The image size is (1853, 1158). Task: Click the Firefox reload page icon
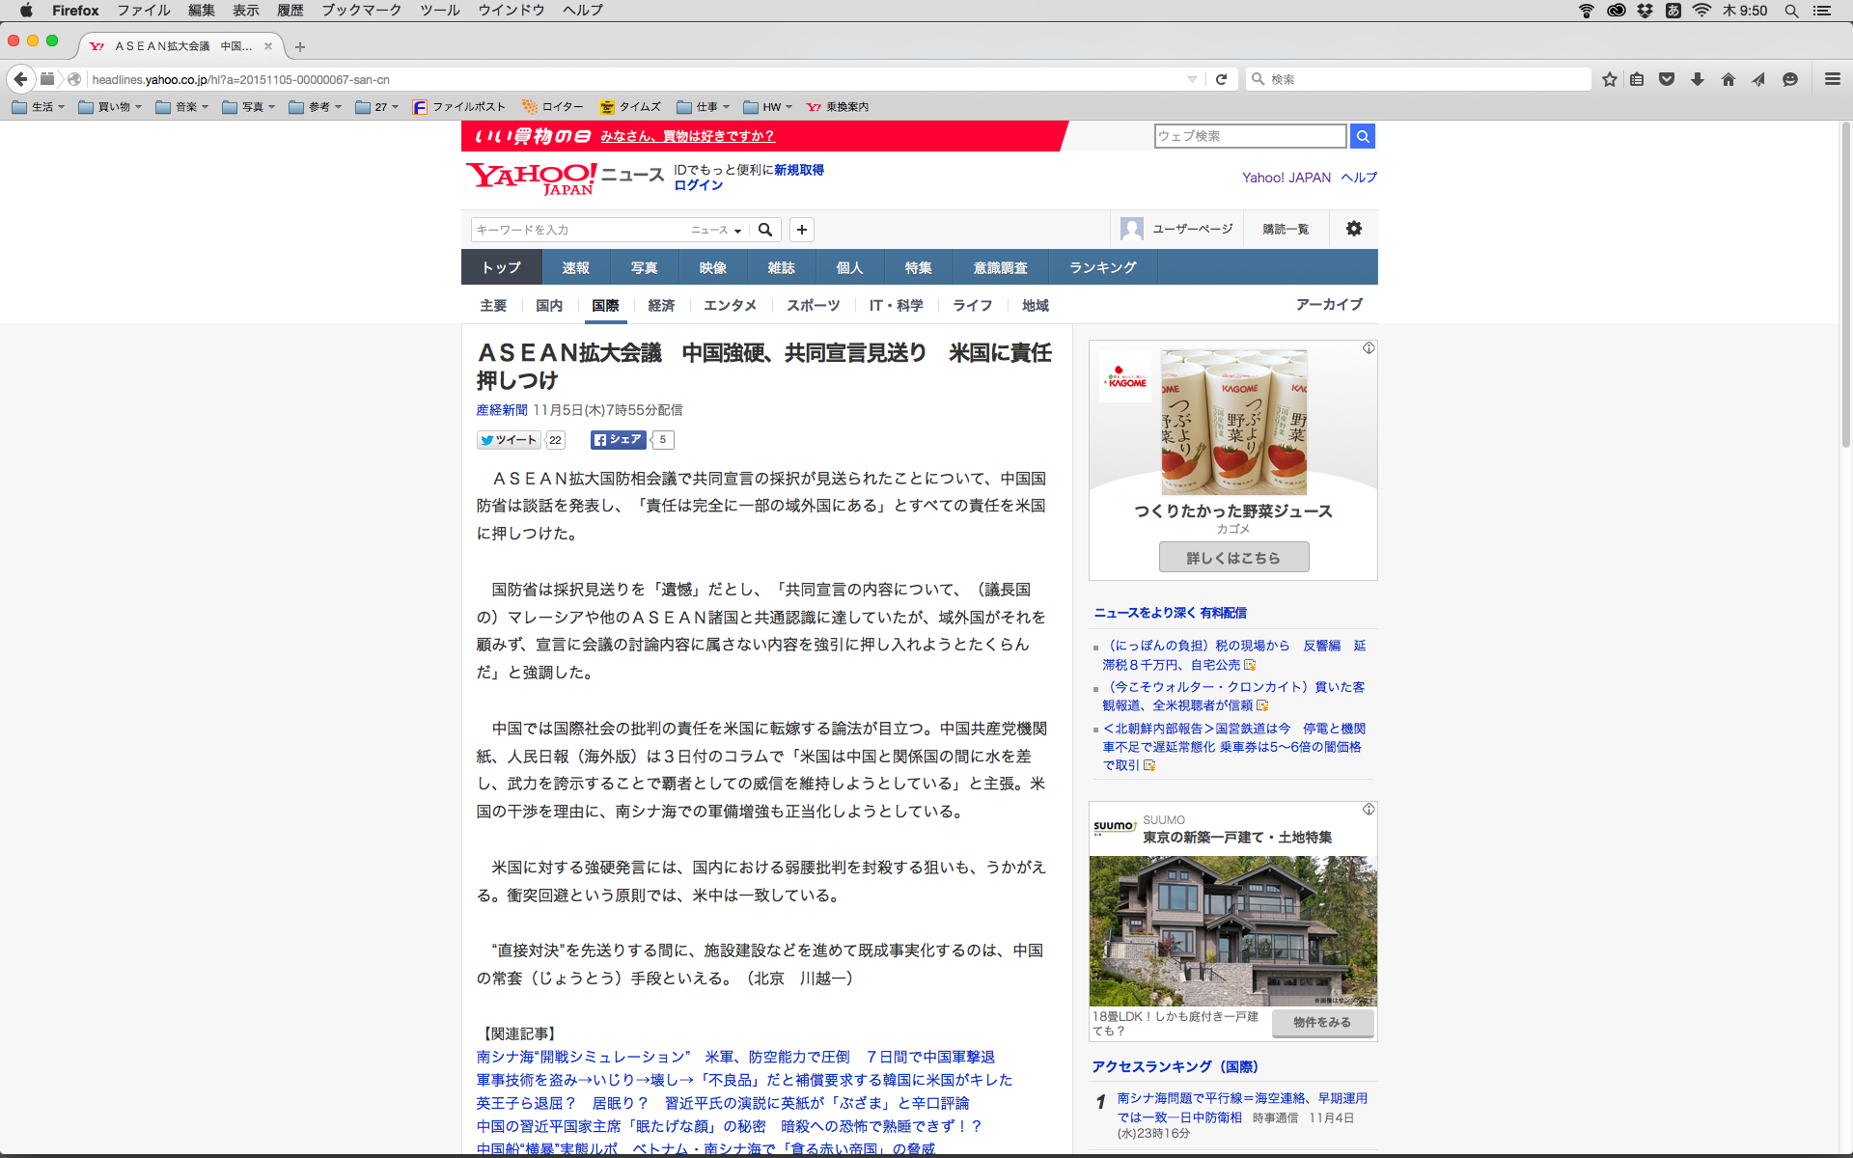click(x=1221, y=79)
